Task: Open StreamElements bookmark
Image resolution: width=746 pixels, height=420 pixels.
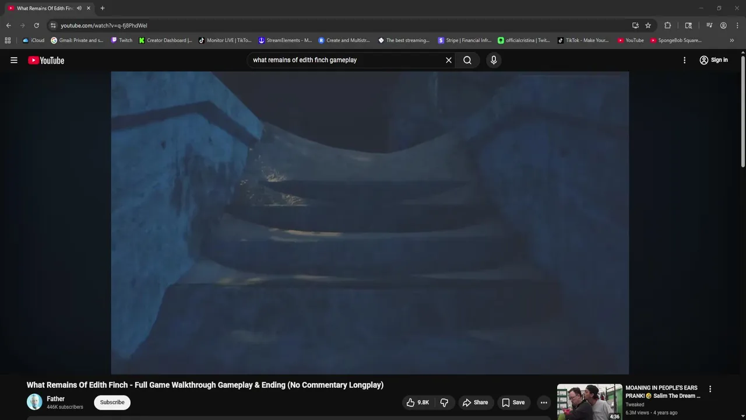Action: click(285, 40)
